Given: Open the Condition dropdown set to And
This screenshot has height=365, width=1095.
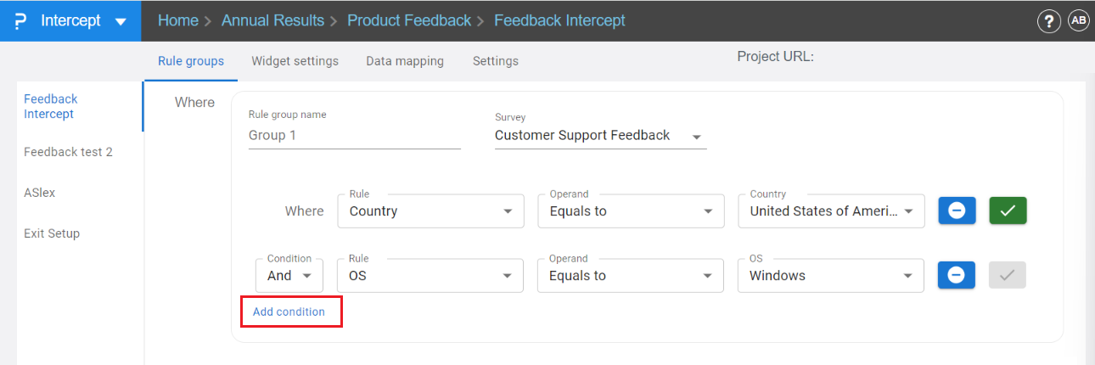Looking at the screenshot, I should coord(289,275).
